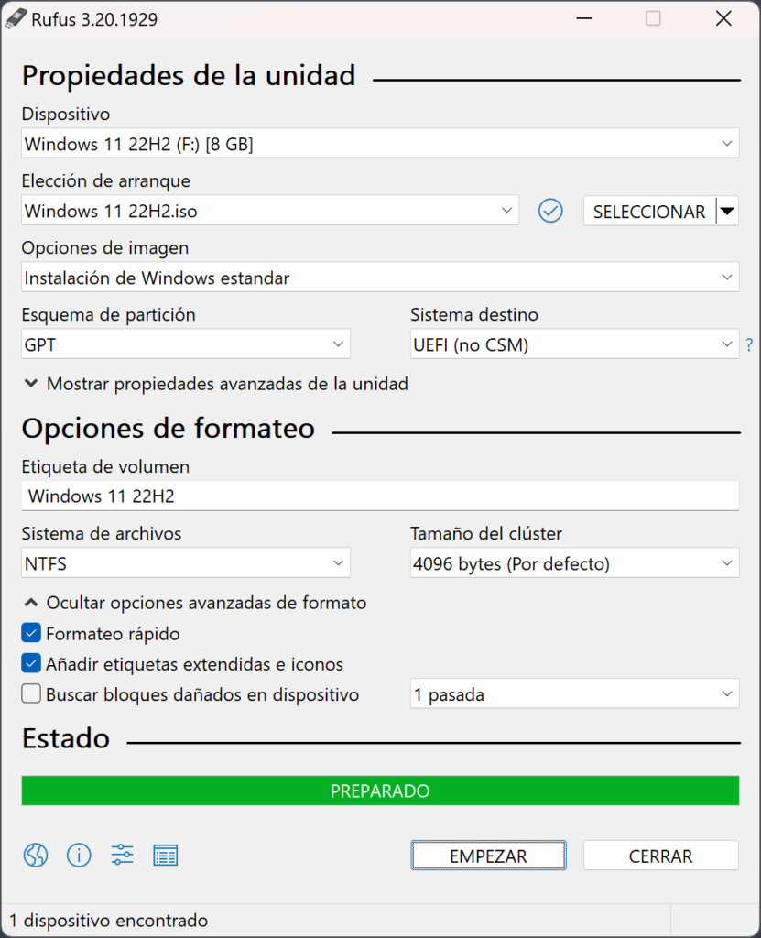Open the Dispositivo drive dropdown
Image resolution: width=761 pixels, height=938 pixels.
pos(381,144)
